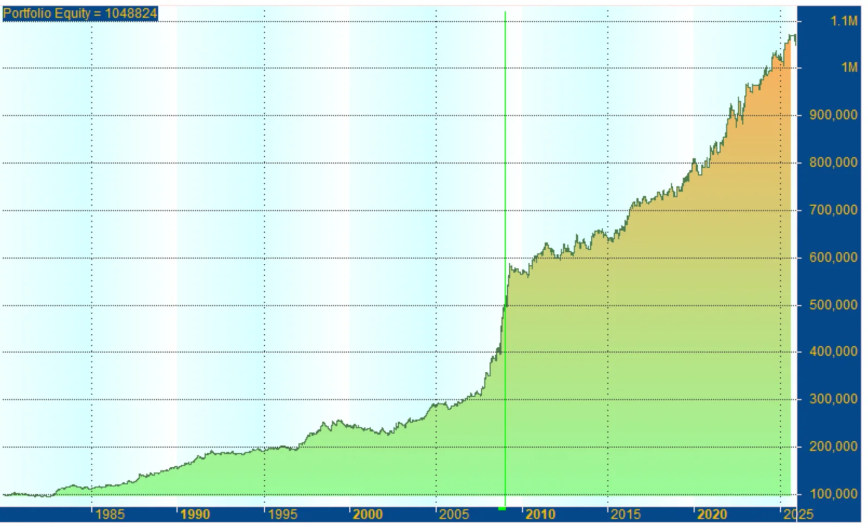Click the 700,000 axis value
The width and height of the screenshot is (868, 527).
click(833, 210)
